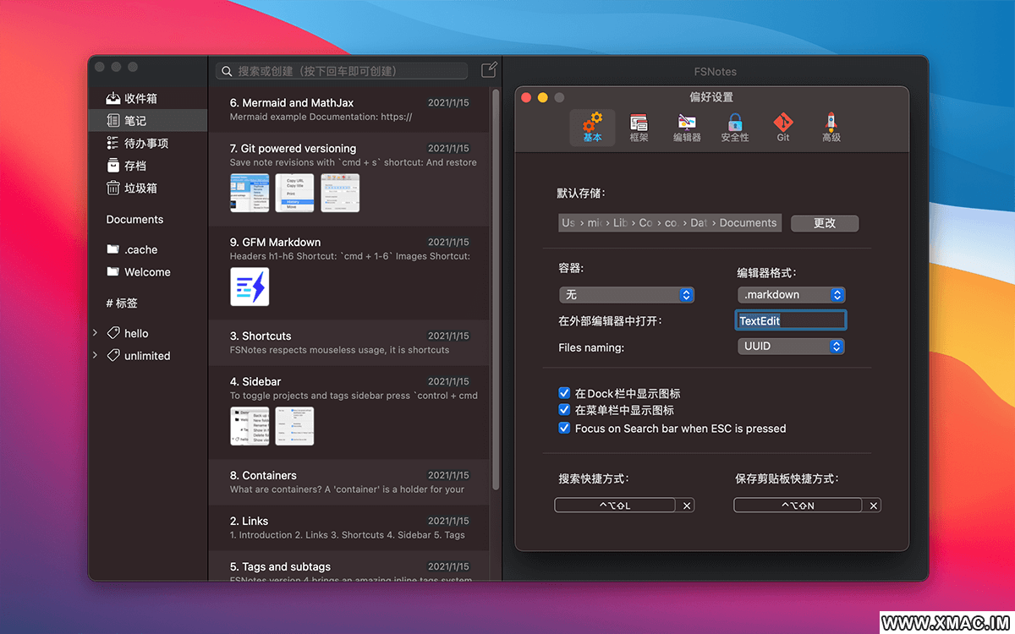Click the note list vertical scrollbar
1015x634 pixels.
[x=496, y=287]
